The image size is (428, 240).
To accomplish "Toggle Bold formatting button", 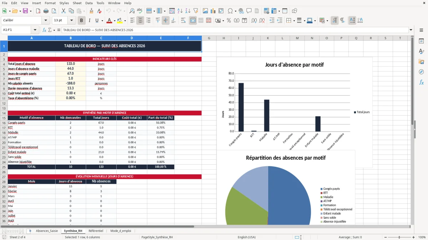I will coord(81,21).
